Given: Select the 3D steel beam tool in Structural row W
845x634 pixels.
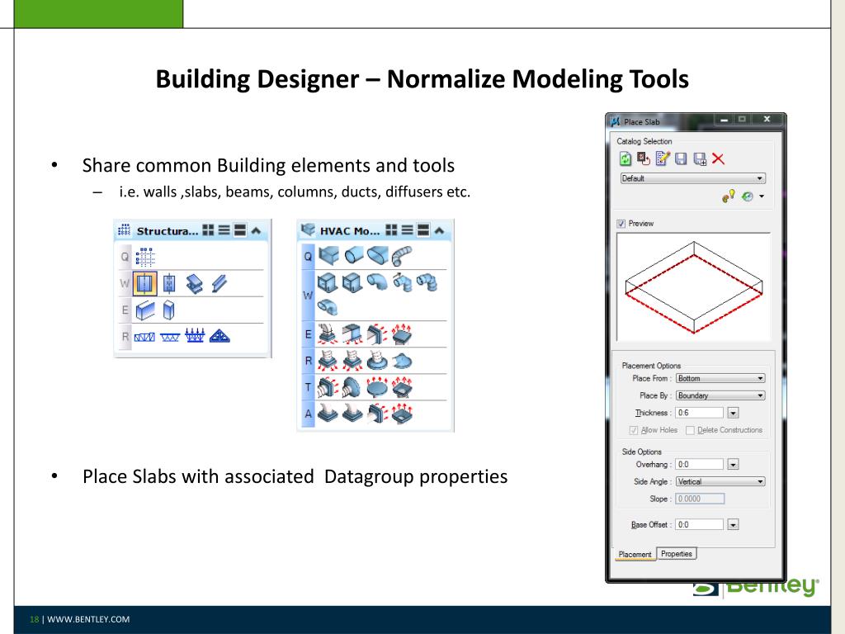Looking at the screenshot, I should point(195,284).
